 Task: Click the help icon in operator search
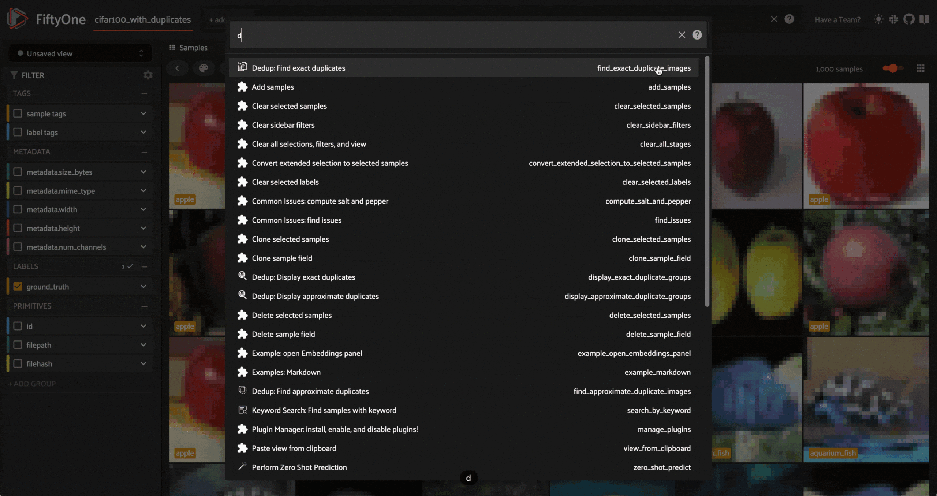point(697,35)
